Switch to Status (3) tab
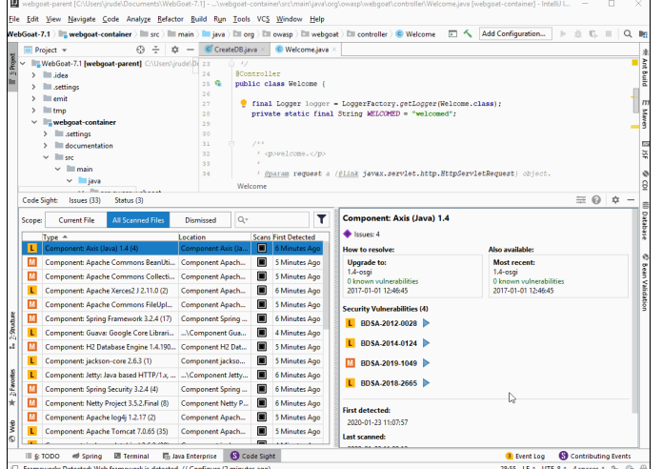This screenshot has width=662, height=469. coord(129,200)
